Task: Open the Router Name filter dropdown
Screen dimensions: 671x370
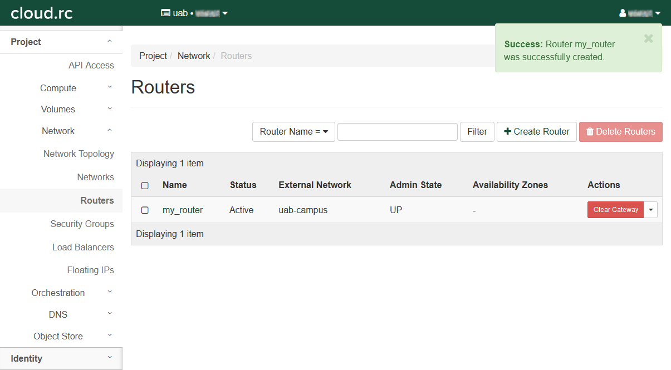Action: 293,132
